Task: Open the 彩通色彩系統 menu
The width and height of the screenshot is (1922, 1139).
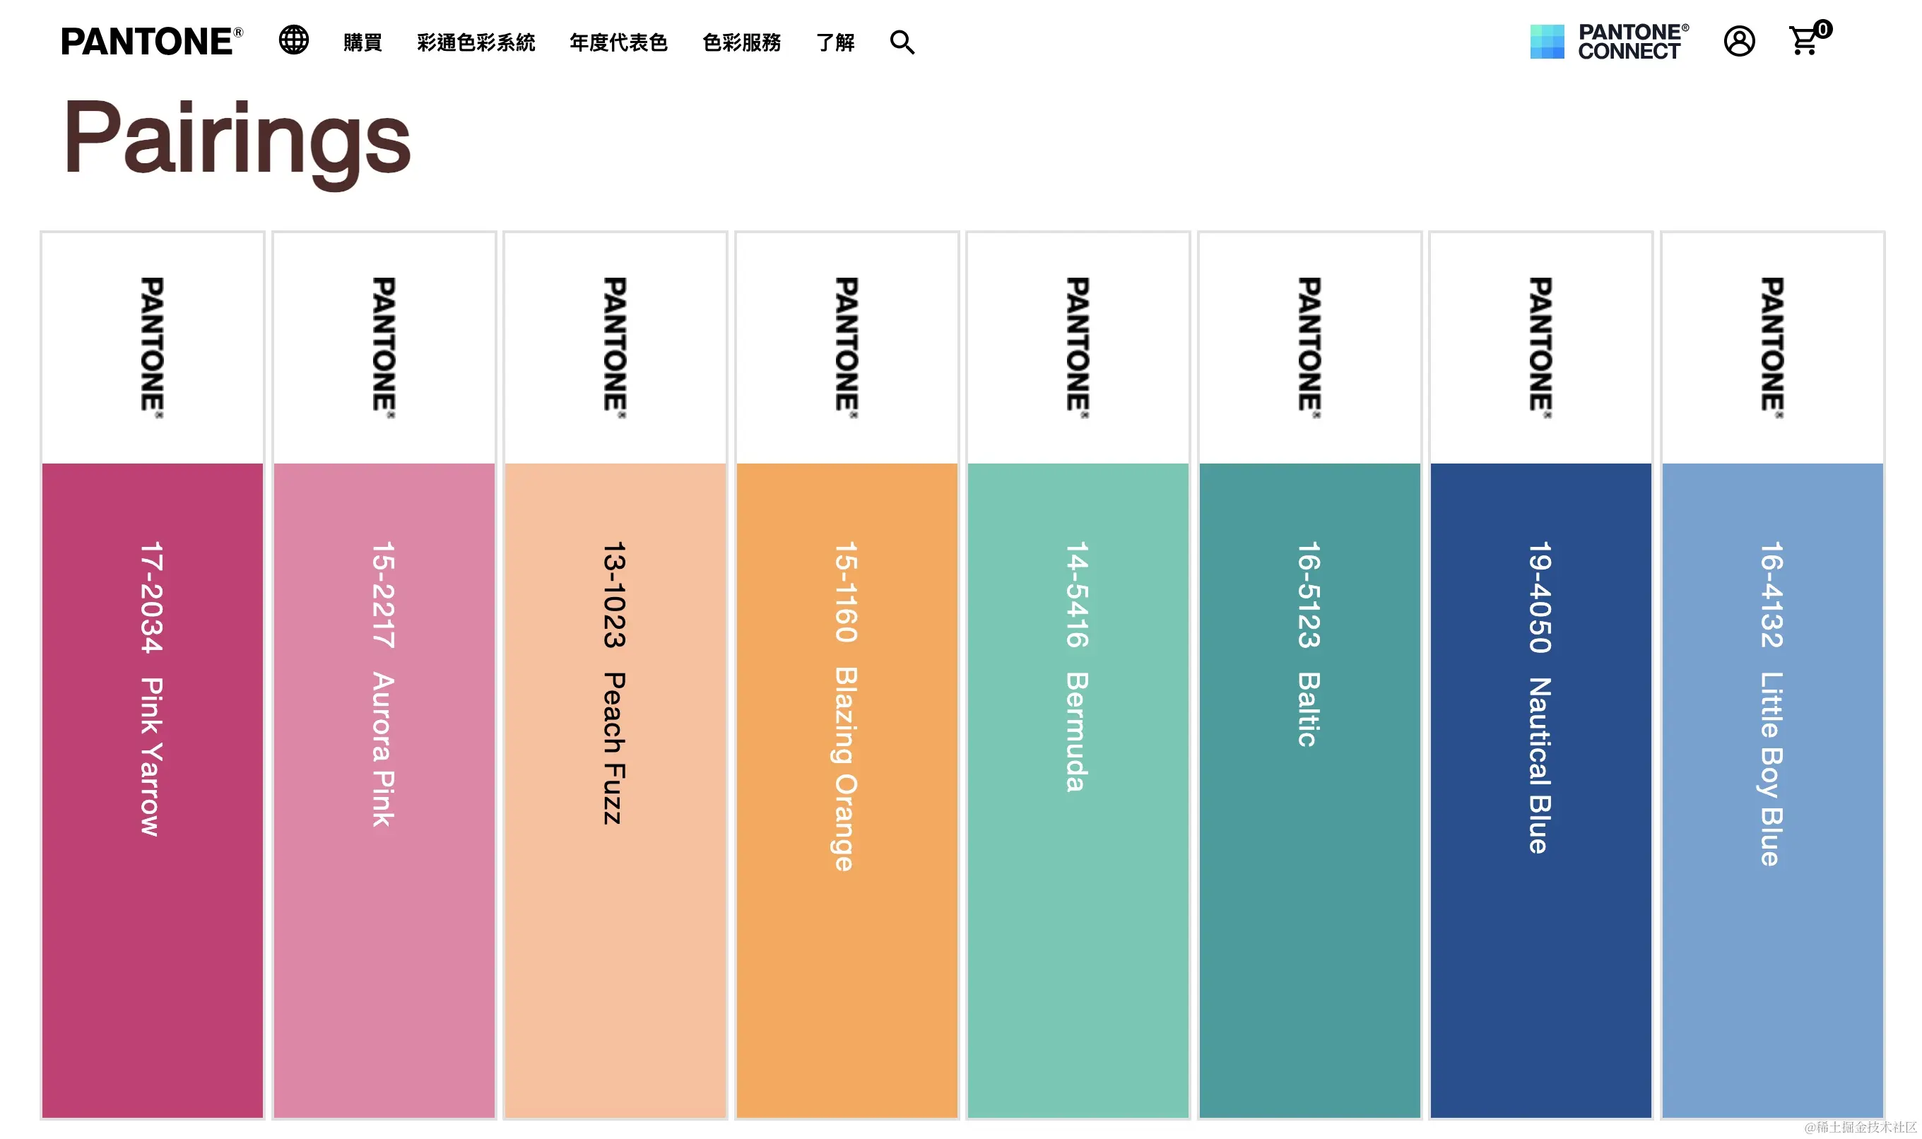Action: (x=476, y=42)
